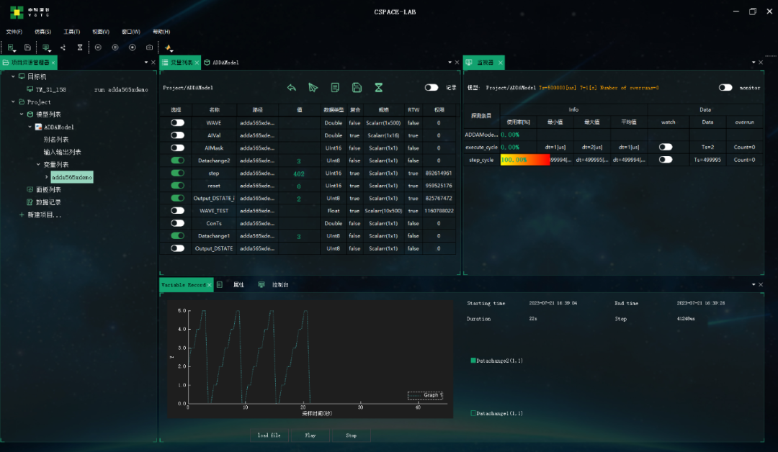The height and width of the screenshot is (452, 778).
Task: Click the load file button
Action: point(269,435)
